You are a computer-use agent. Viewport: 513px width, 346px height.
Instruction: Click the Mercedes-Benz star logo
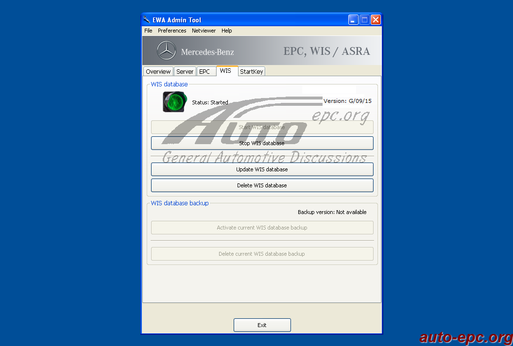[x=167, y=50]
